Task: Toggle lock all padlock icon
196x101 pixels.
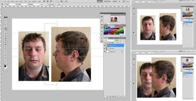Action: [x=113, y=43]
